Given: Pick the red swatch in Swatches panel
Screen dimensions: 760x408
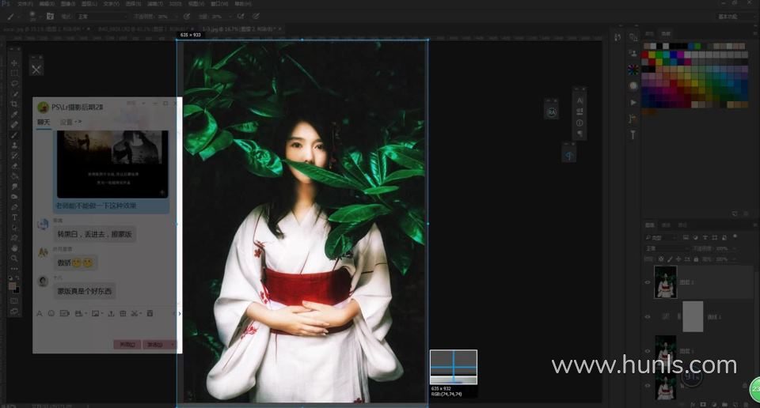Looking at the screenshot, I should click(x=645, y=55).
